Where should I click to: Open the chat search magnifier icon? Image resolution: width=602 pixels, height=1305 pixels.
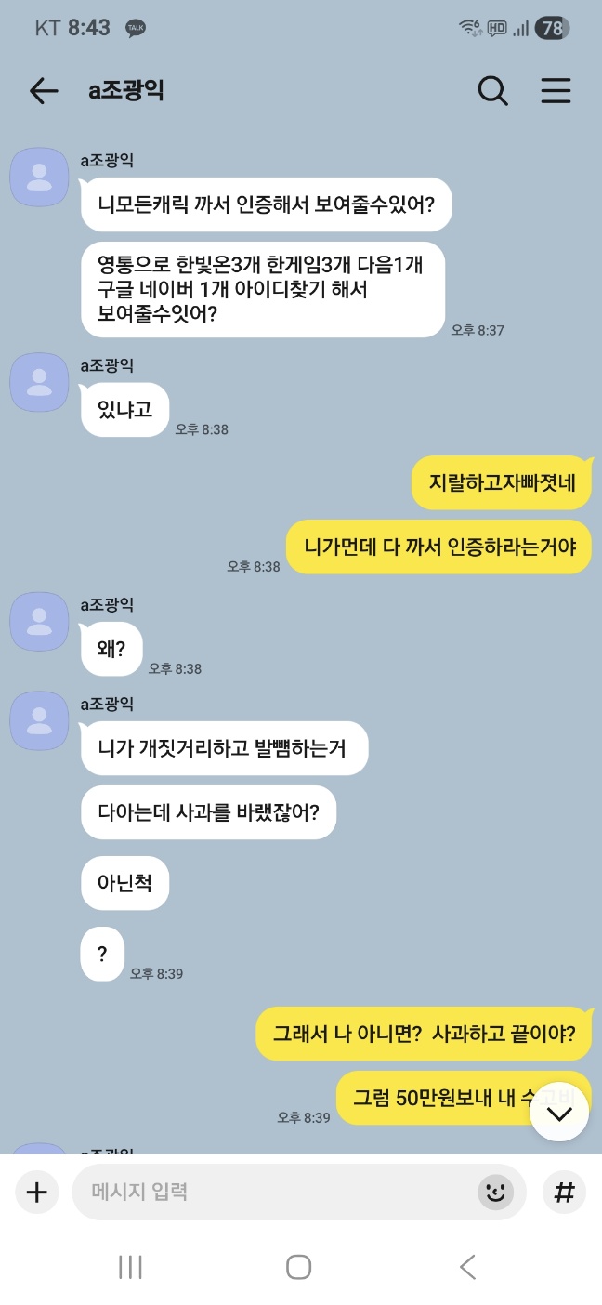tap(492, 90)
